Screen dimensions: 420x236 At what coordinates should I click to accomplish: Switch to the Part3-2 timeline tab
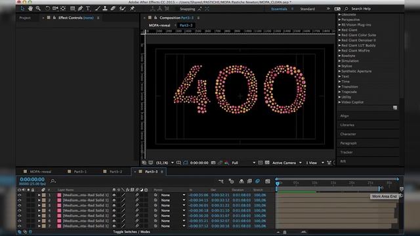pyautogui.click(x=115, y=172)
